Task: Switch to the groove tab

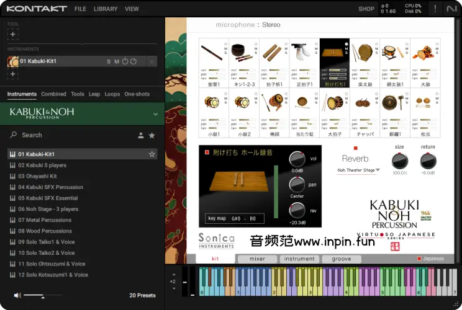Action: point(342,259)
